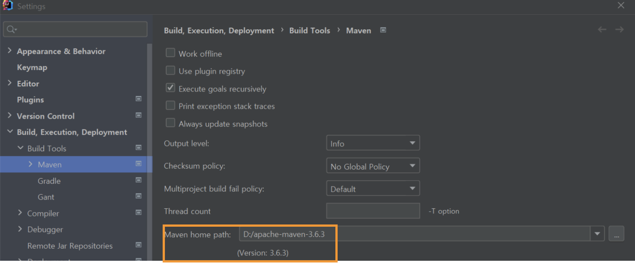This screenshot has height=263, width=635.
Task: Enable Use plugin registry checkbox
Action: coord(170,70)
